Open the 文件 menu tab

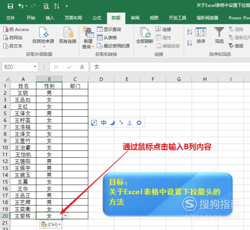pyautogui.click(x=10, y=18)
